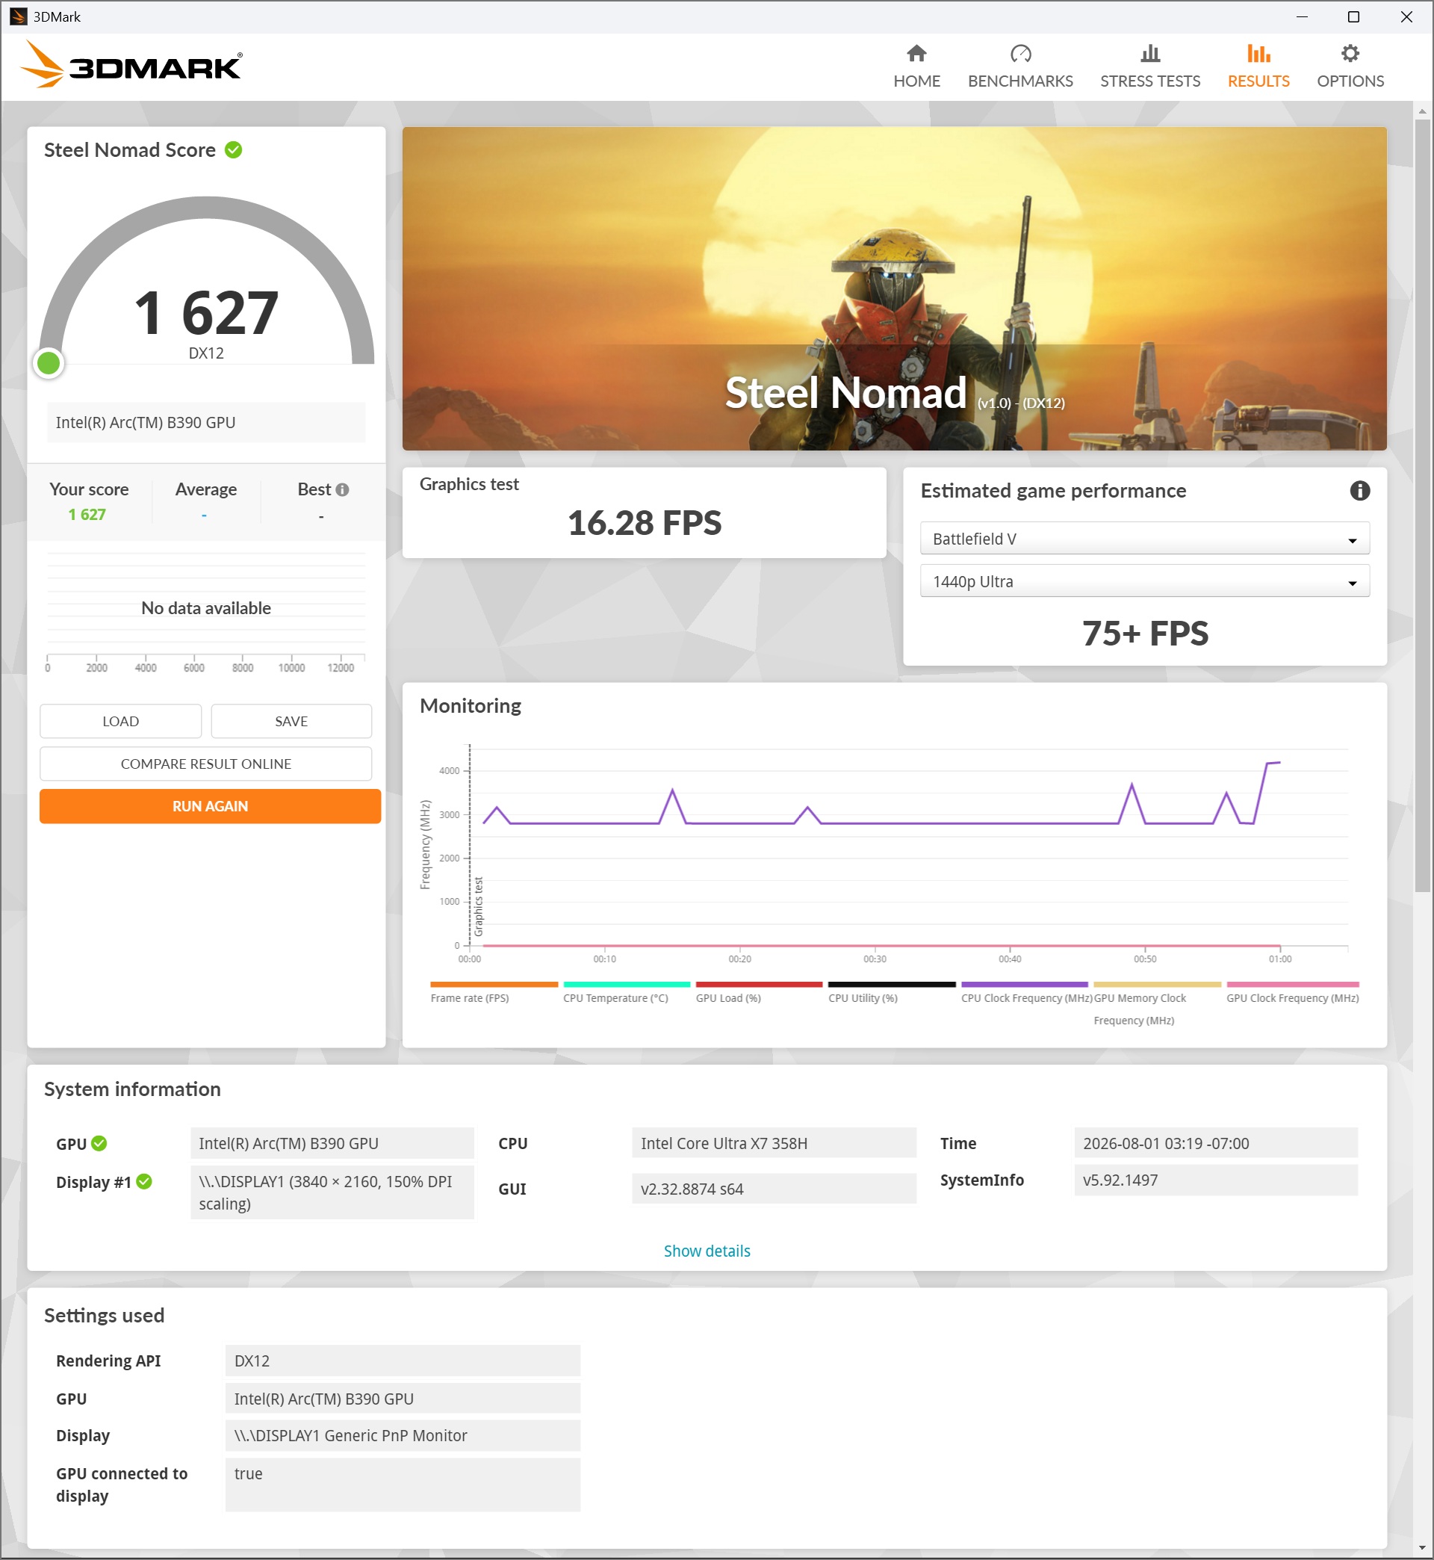Viewport: 1434px width, 1560px height.
Task: Click the DX12 Rendering API value
Action: (403, 1361)
